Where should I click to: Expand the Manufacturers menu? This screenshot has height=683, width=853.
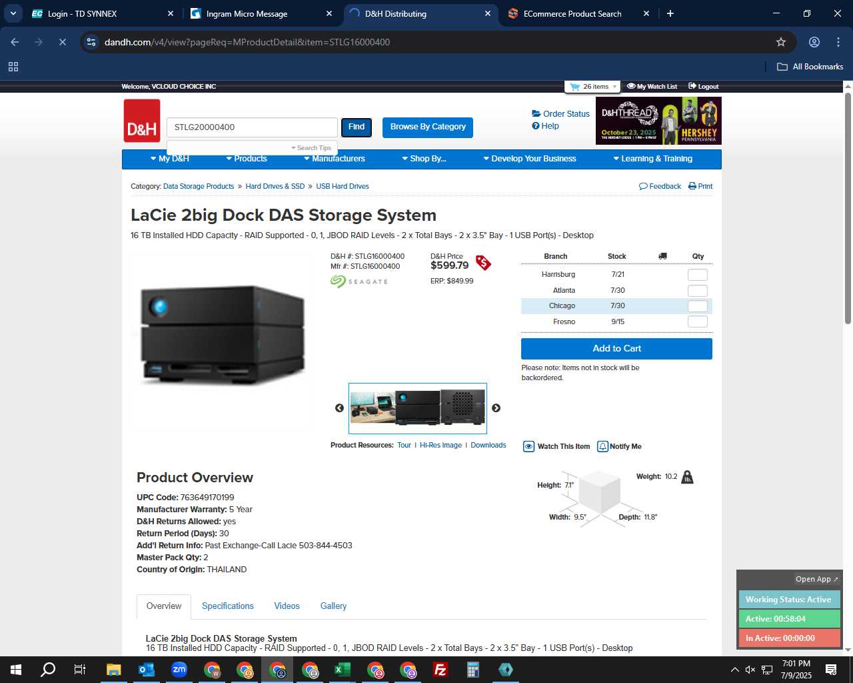pos(335,159)
